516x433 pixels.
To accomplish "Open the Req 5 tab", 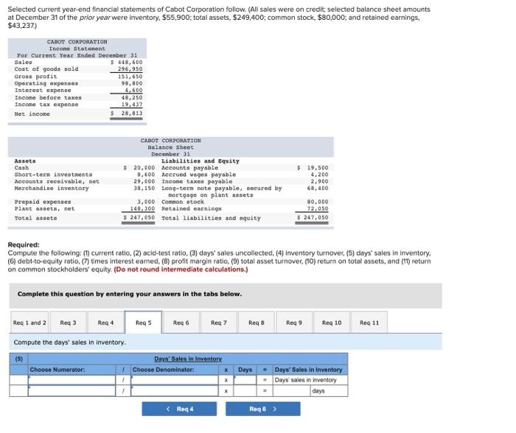I will click(143, 323).
